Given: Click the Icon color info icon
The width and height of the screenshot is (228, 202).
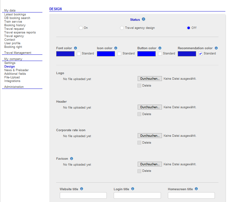Looking at the screenshot, I should click(116, 48).
